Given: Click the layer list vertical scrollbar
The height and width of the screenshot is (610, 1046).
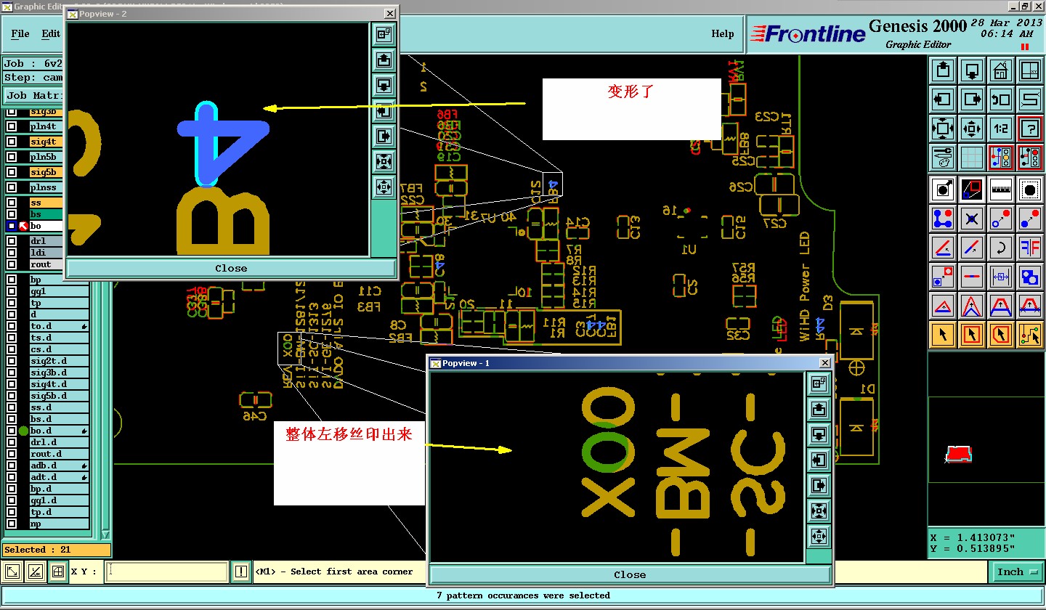Looking at the screenshot, I should click(105, 407).
